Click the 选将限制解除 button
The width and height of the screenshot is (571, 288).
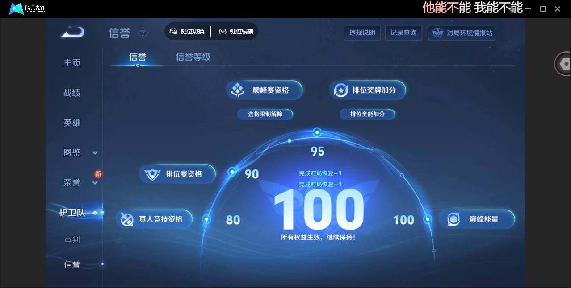265,114
